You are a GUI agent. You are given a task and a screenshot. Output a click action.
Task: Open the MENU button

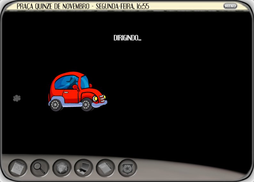pyautogui.click(x=230, y=6)
